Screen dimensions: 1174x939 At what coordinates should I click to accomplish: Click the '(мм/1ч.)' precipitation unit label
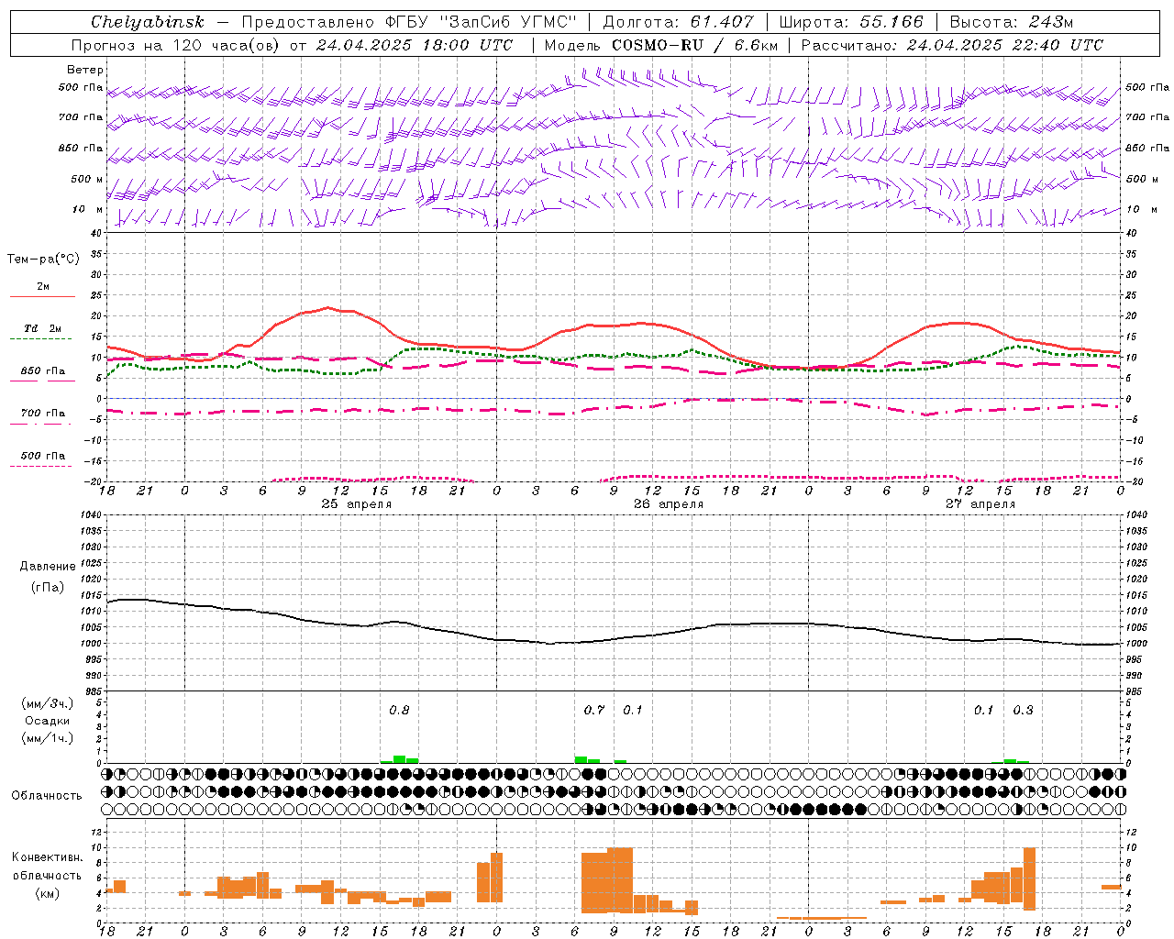point(47,738)
